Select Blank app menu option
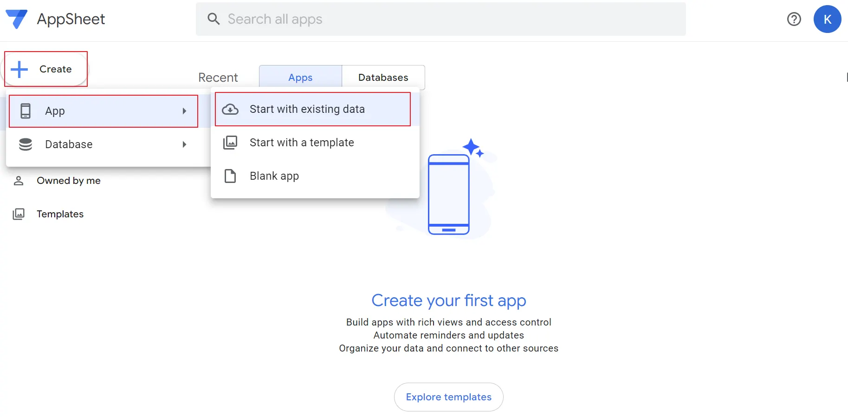 [274, 176]
